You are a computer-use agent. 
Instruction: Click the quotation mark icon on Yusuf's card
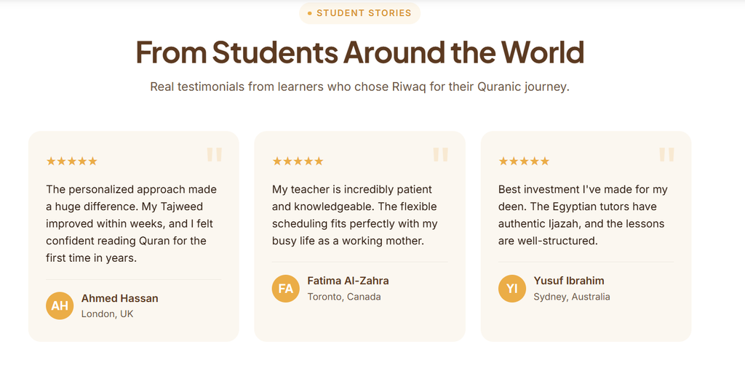point(666,155)
